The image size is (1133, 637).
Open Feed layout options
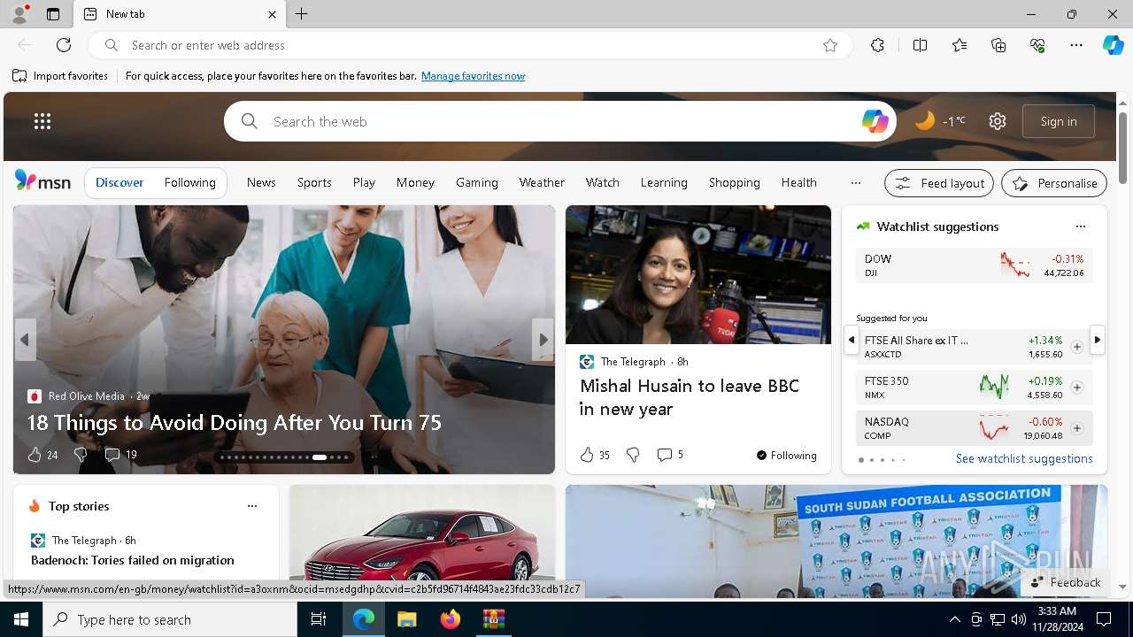click(x=939, y=183)
